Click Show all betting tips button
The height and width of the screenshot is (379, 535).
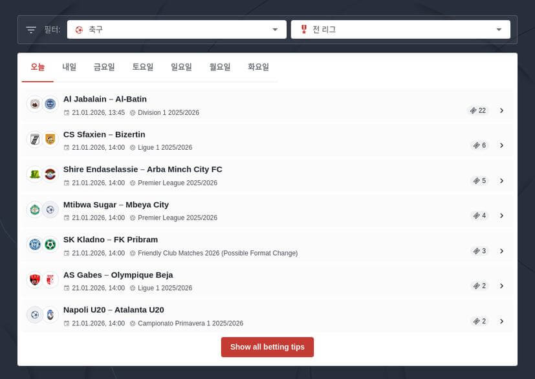pos(267,347)
